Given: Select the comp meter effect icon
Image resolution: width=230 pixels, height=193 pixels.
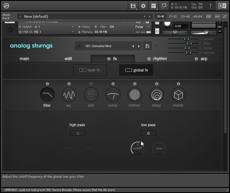Looking at the screenshot, I should point(113,95).
